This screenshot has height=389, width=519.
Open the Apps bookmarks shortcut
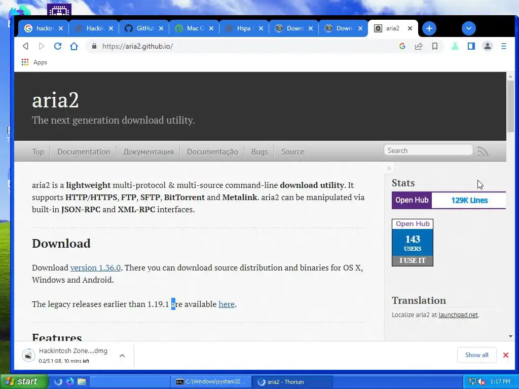34,62
